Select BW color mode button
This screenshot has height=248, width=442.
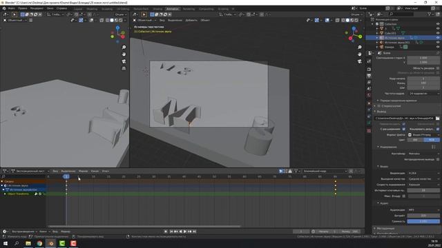coord(416,140)
